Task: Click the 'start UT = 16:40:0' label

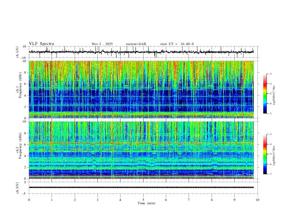Action: [x=177, y=44]
